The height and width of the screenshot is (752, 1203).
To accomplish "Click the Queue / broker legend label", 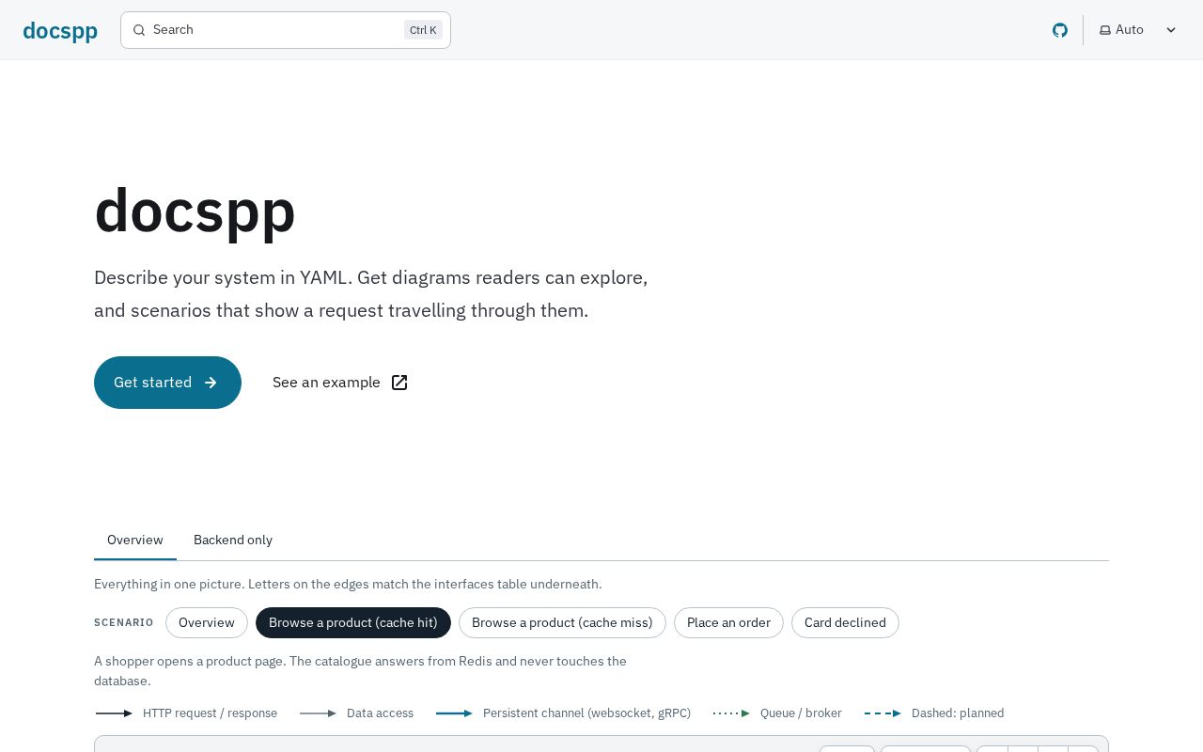I will pyautogui.click(x=801, y=713).
